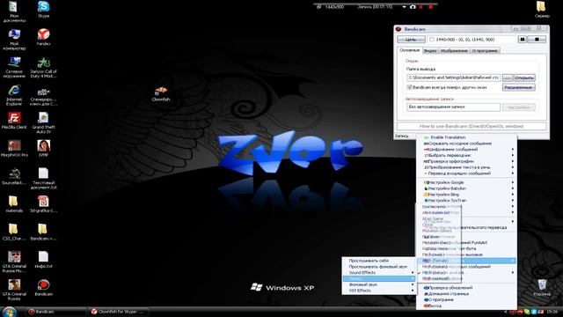Switch to the Изображение tab in Bandicam
Image resolution: width=563 pixels, height=317 pixels.
coord(454,51)
